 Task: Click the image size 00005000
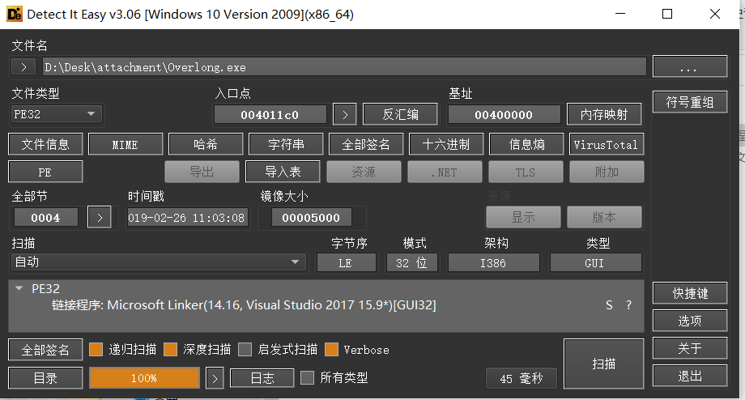click(311, 218)
